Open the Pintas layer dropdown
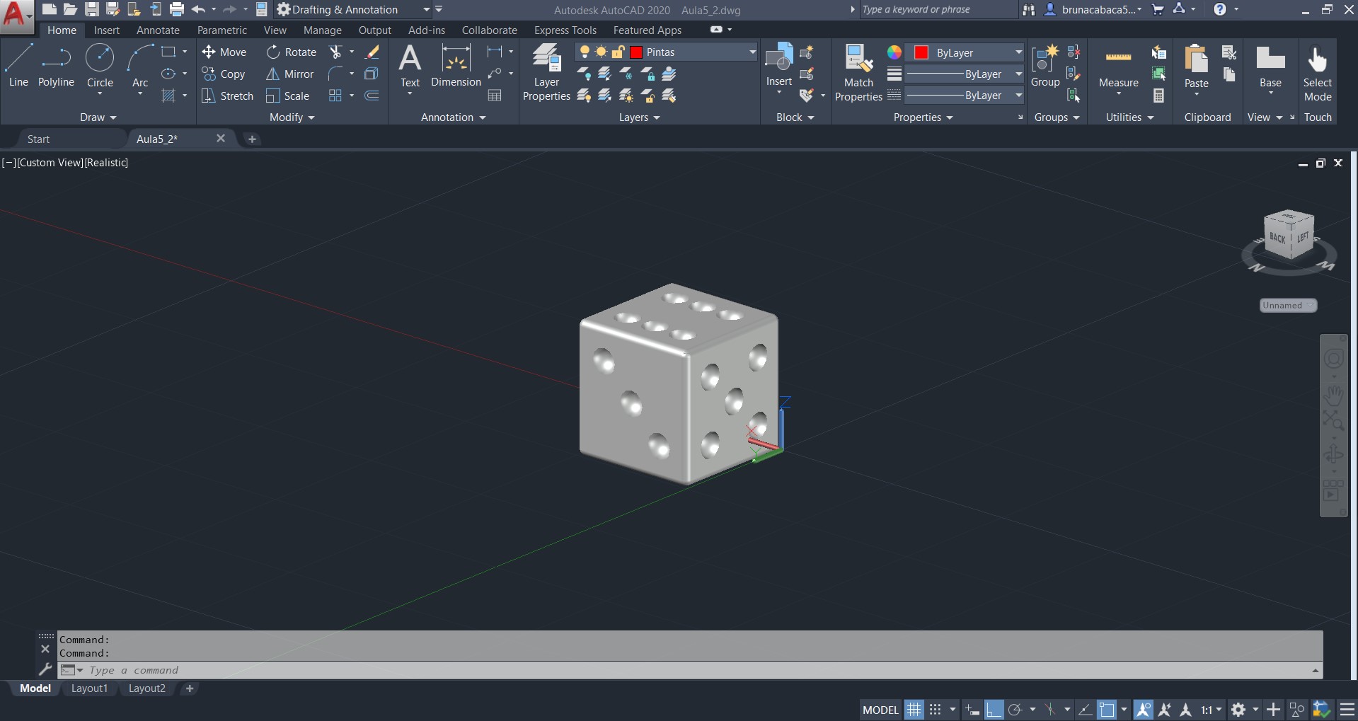 pos(752,52)
